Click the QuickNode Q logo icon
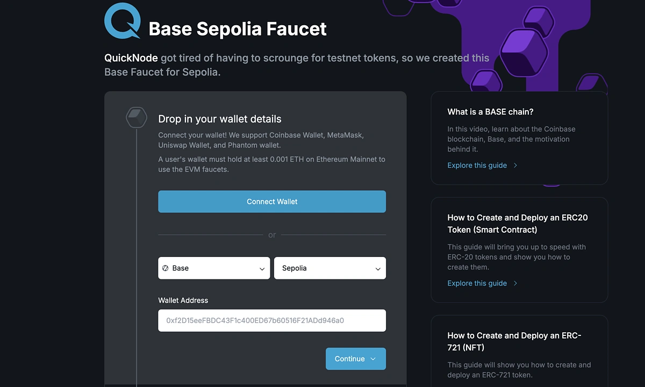645x387 pixels. tap(123, 21)
